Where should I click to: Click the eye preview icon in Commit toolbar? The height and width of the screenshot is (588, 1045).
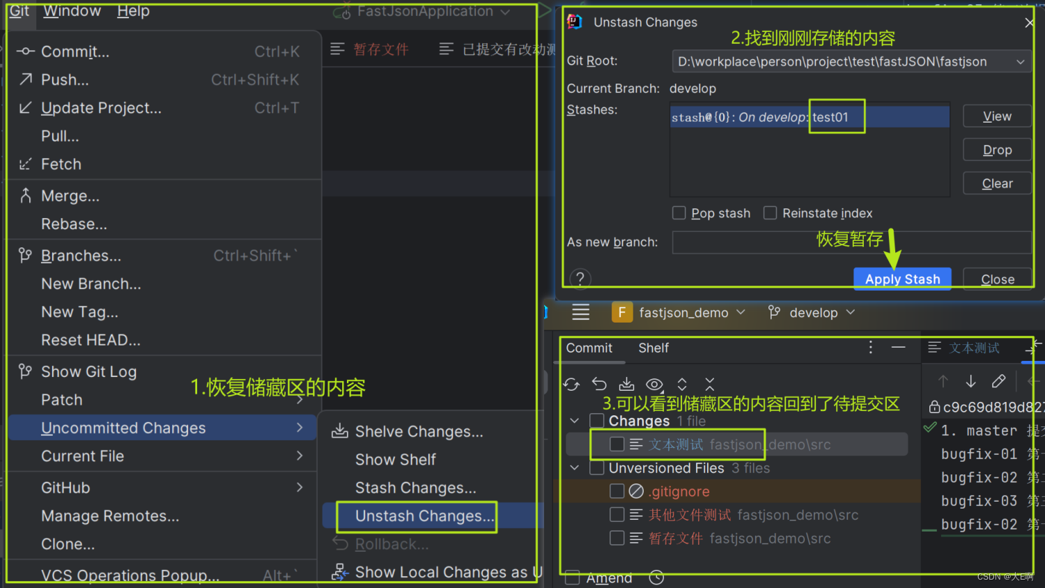tap(654, 384)
